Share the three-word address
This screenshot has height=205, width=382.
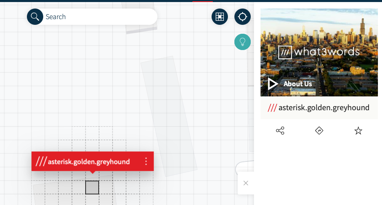(280, 131)
